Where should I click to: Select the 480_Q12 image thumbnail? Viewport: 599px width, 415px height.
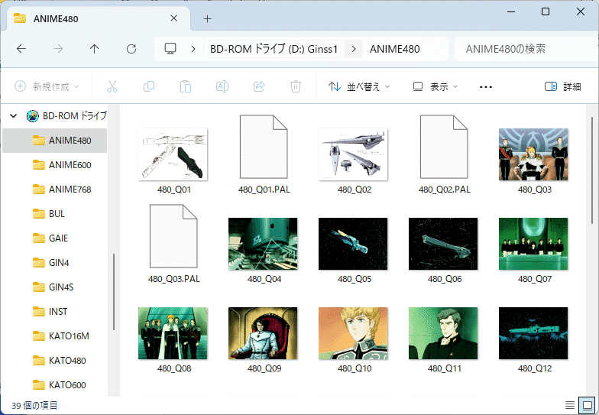[x=533, y=333]
